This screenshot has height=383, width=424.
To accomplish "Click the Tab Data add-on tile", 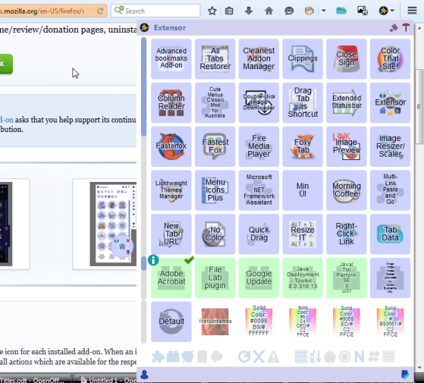I will [x=390, y=234].
